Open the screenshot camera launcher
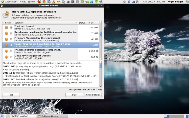189x118 pixels. click(x=68, y=2)
